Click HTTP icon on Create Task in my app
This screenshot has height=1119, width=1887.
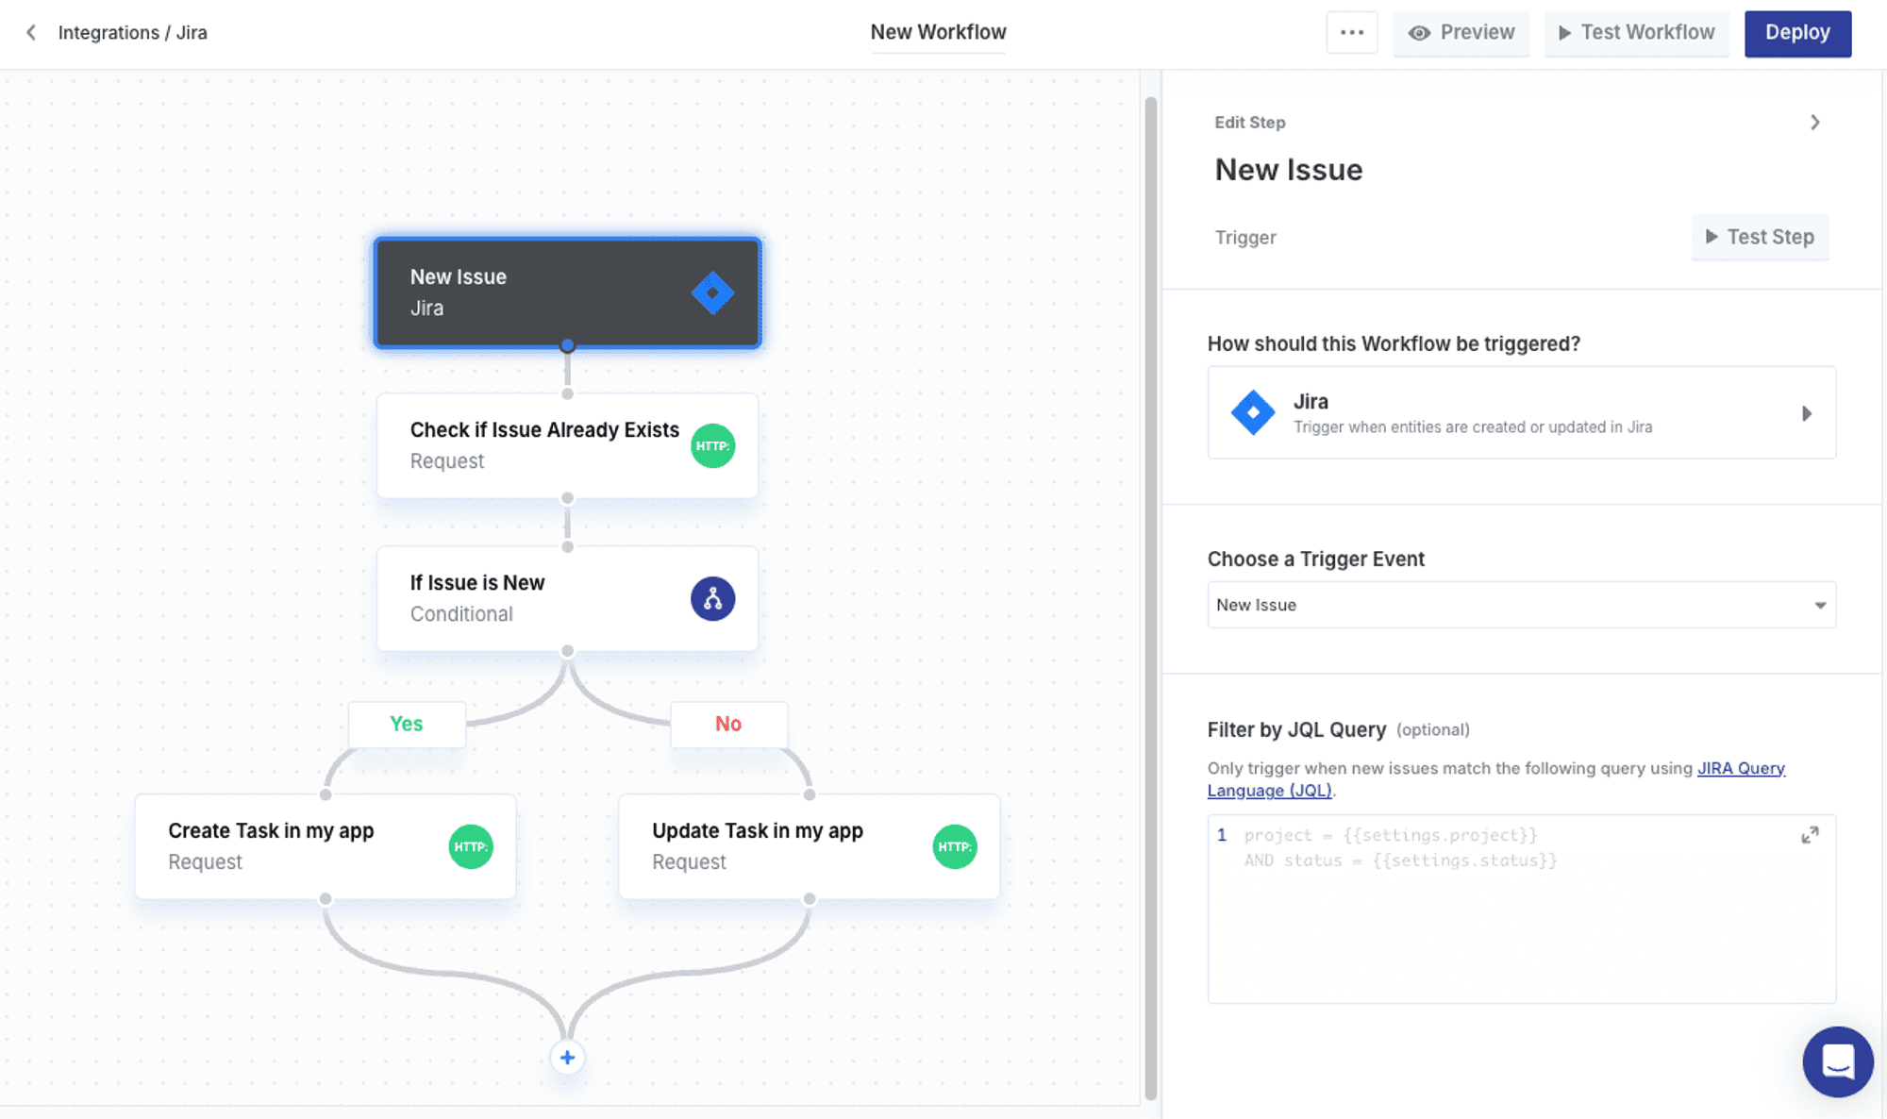(x=470, y=846)
